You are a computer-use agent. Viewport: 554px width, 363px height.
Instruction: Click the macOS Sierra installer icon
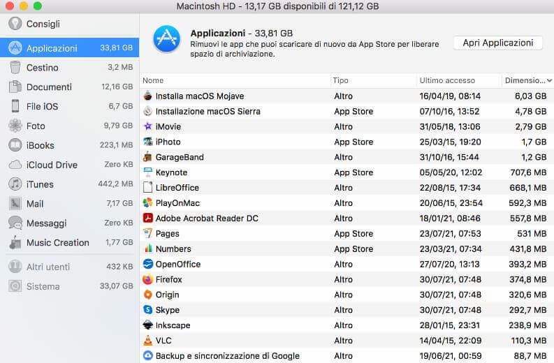pos(147,111)
